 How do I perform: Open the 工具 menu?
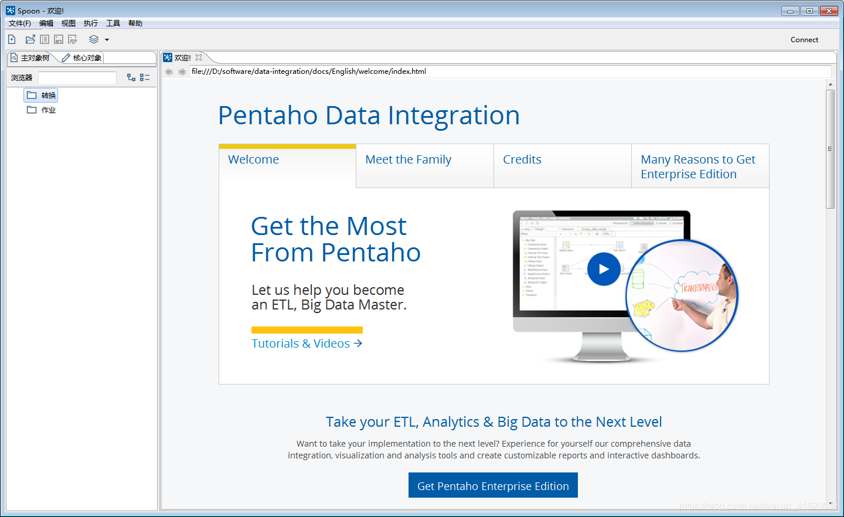[113, 23]
